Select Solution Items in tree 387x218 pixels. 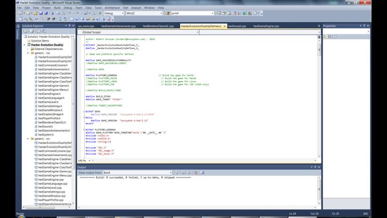click(x=40, y=41)
